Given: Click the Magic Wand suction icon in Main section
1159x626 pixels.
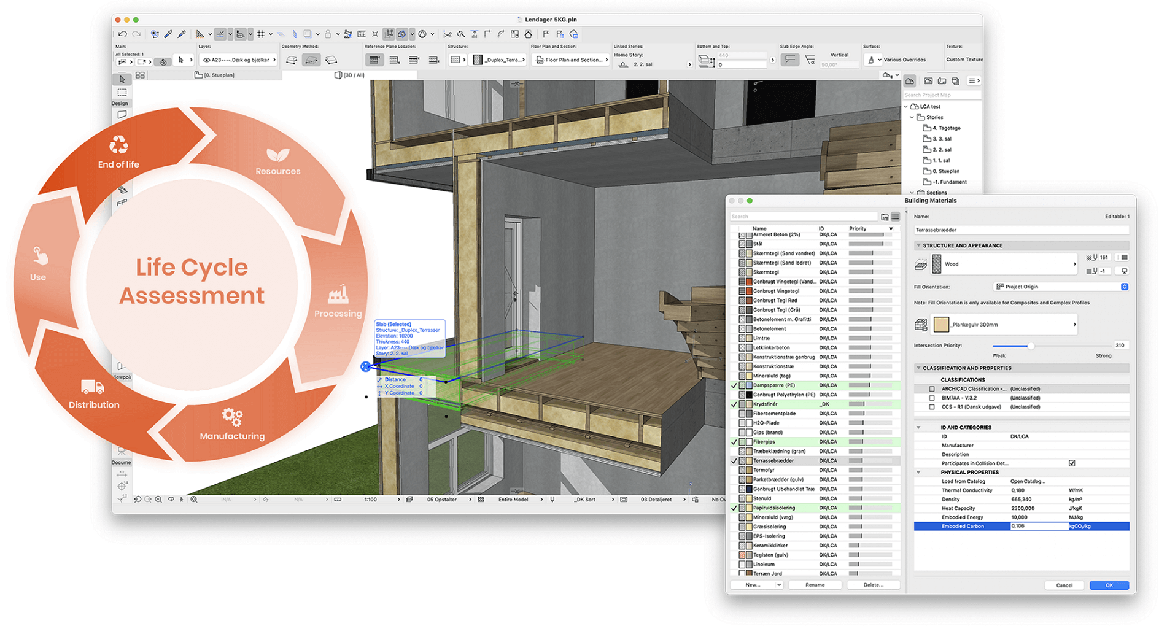Looking at the screenshot, I should 163,61.
